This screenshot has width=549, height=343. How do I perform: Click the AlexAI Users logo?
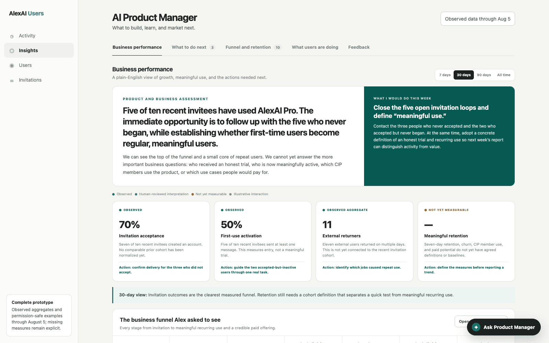point(26,13)
